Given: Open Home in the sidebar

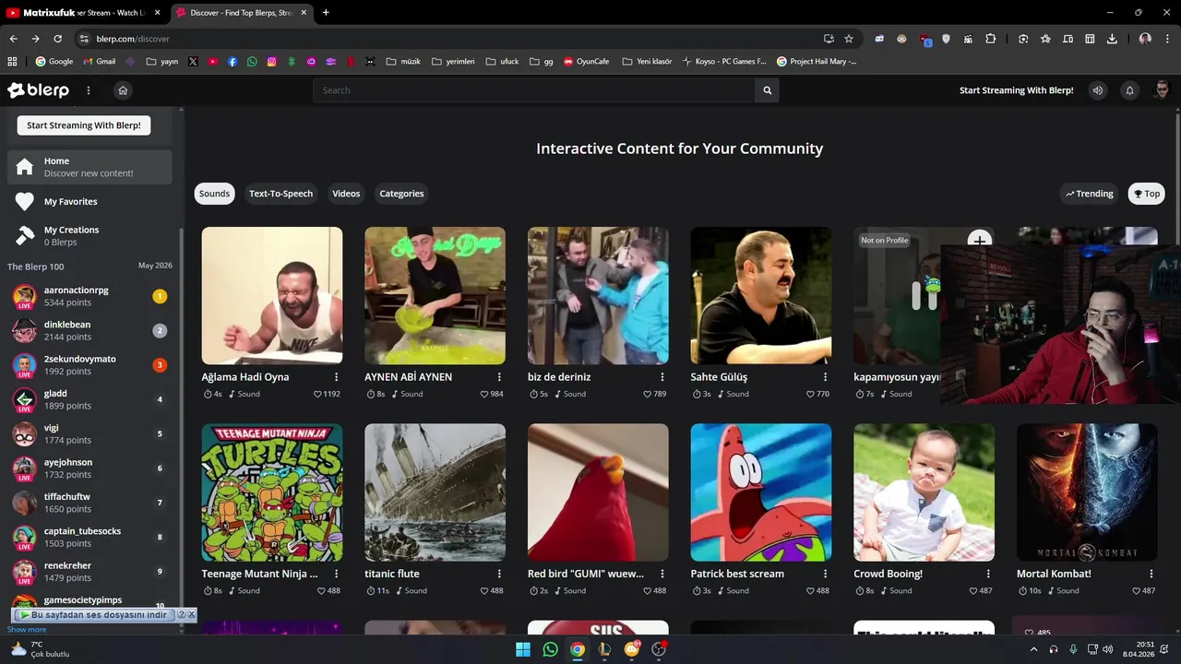Looking at the screenshot, I should [89, 167].
